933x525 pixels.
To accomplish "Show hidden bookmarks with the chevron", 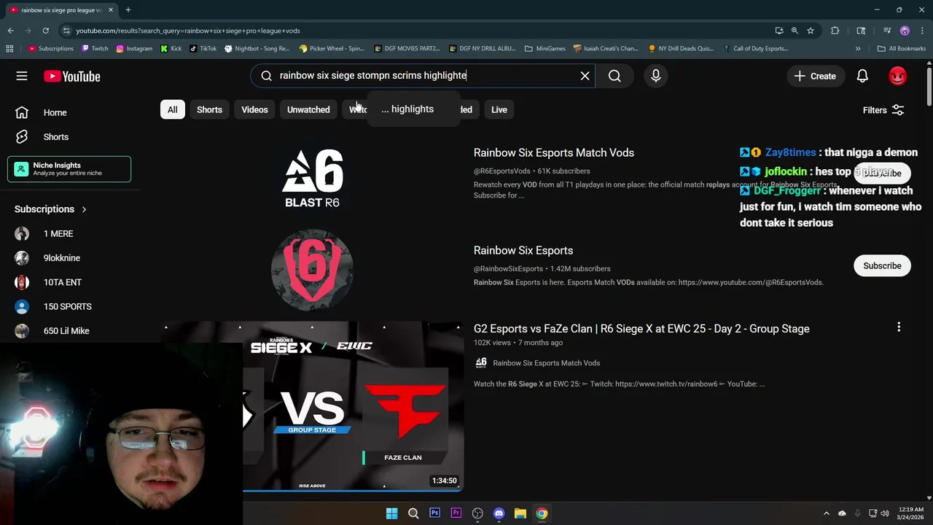I will (858, 49).
